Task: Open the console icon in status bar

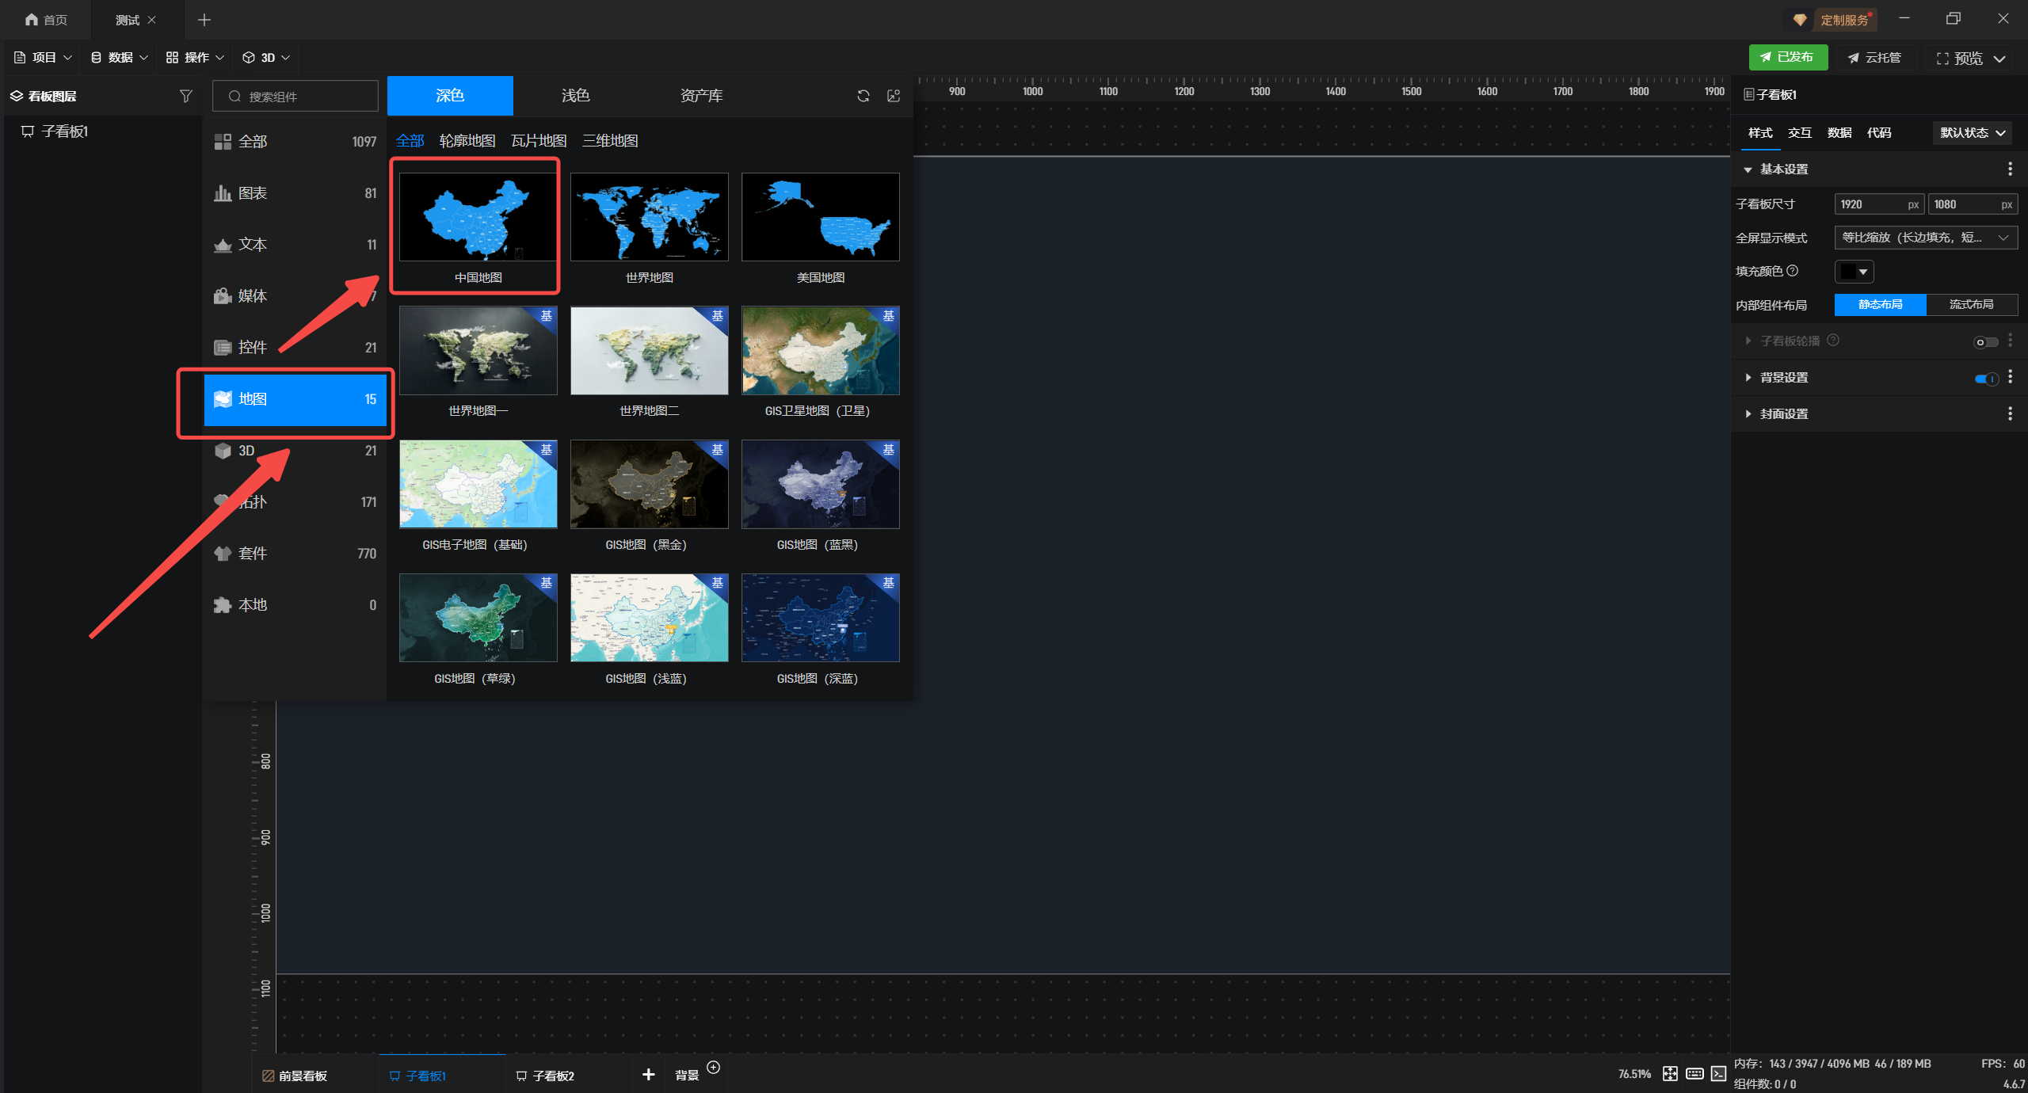Action: click(x=1718, y=1074)
